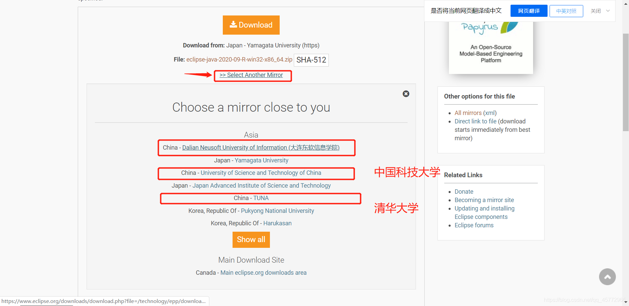The image size is (629, 306).
Task: Select Japan Advanced Institute of Science and Technology mirror
Action: pyautogui.click(x=261, y=186)
